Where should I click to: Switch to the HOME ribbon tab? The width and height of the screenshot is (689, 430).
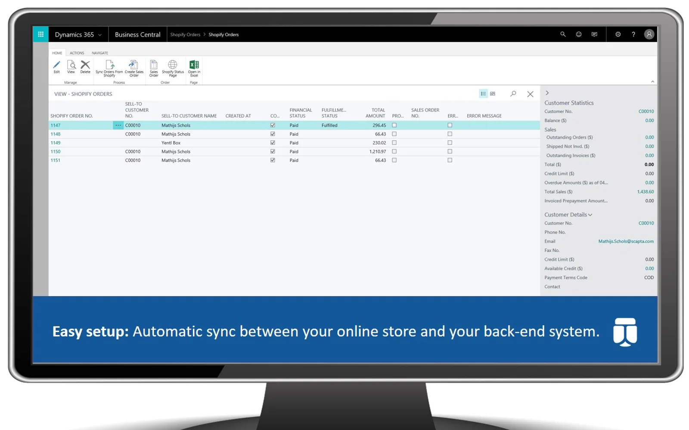57,53
